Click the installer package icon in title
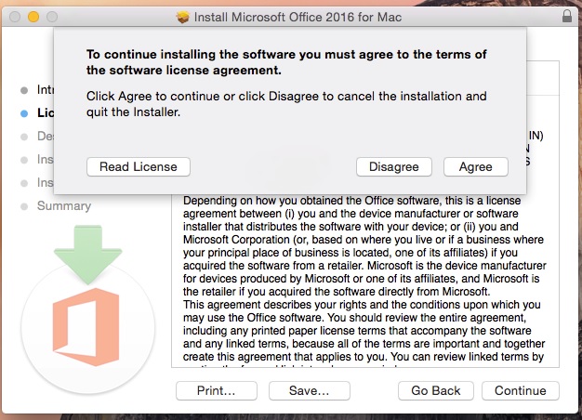Screen dimensions: 582x420 pyautogui.click(x=182, y=17)
